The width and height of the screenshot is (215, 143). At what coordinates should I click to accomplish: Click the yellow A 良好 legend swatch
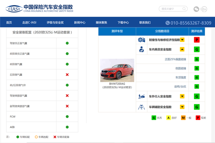pos(168,118)
